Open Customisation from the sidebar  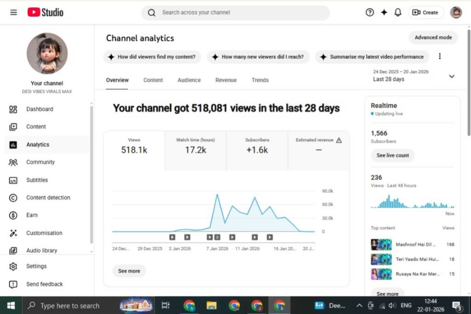click(x=44, y=233)
